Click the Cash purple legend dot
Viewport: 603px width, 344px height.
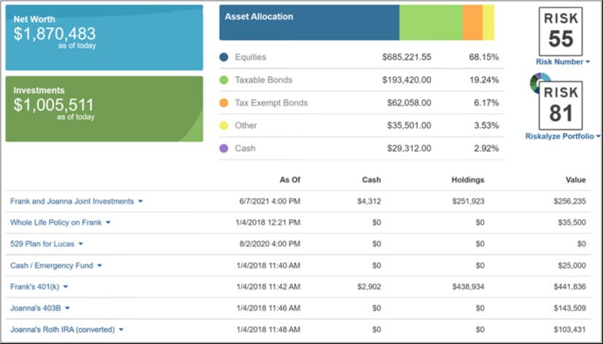224,148
